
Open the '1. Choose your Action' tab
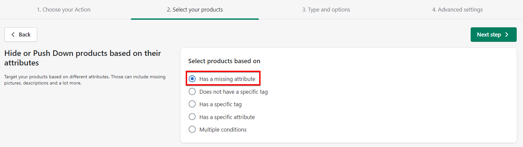(64, 10)
